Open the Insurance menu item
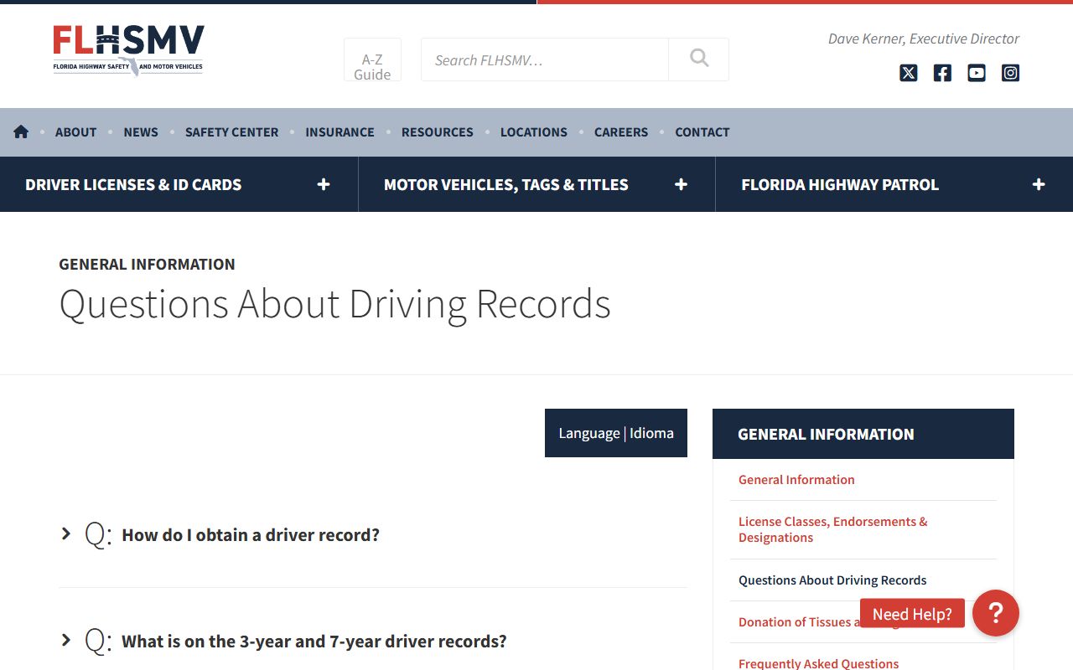Image resolution: width=1073 pixels, height=670 pixels. point(340,132)
